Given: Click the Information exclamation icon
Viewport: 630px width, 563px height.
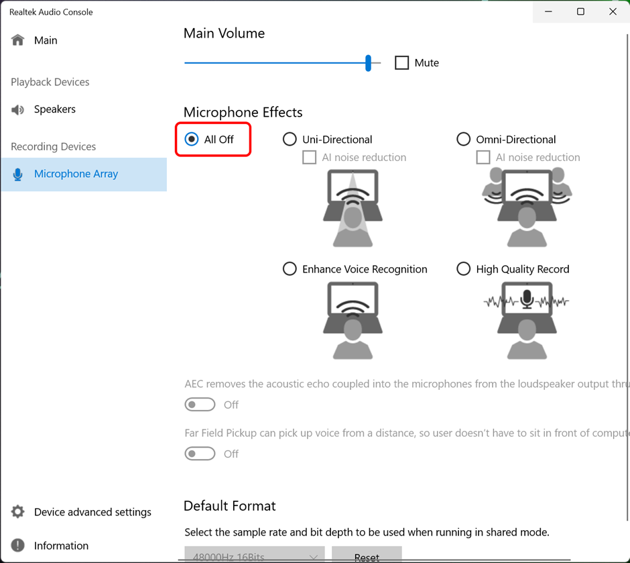Looking at the screenshot, I should click(18, 546).
